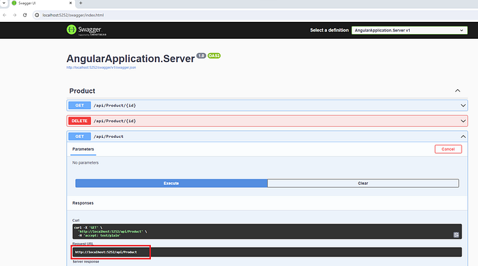
Task: Click the Swagger logo
Action: tap(87, 30)
